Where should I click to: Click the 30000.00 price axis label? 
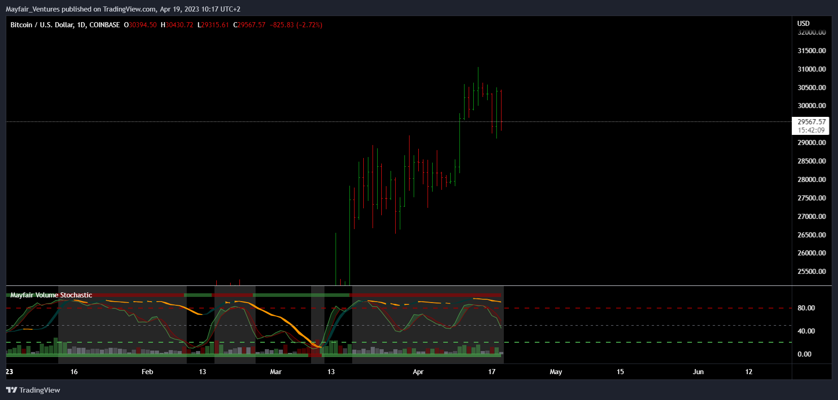tap(812, 106)
